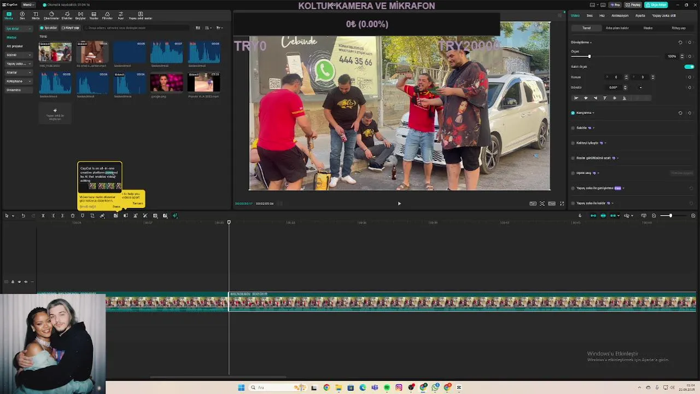Image resolution: width=700 pixels, height=394 pixels.
Task: Switch to the Ses tab in properties
Action: (x=590, y=15)
